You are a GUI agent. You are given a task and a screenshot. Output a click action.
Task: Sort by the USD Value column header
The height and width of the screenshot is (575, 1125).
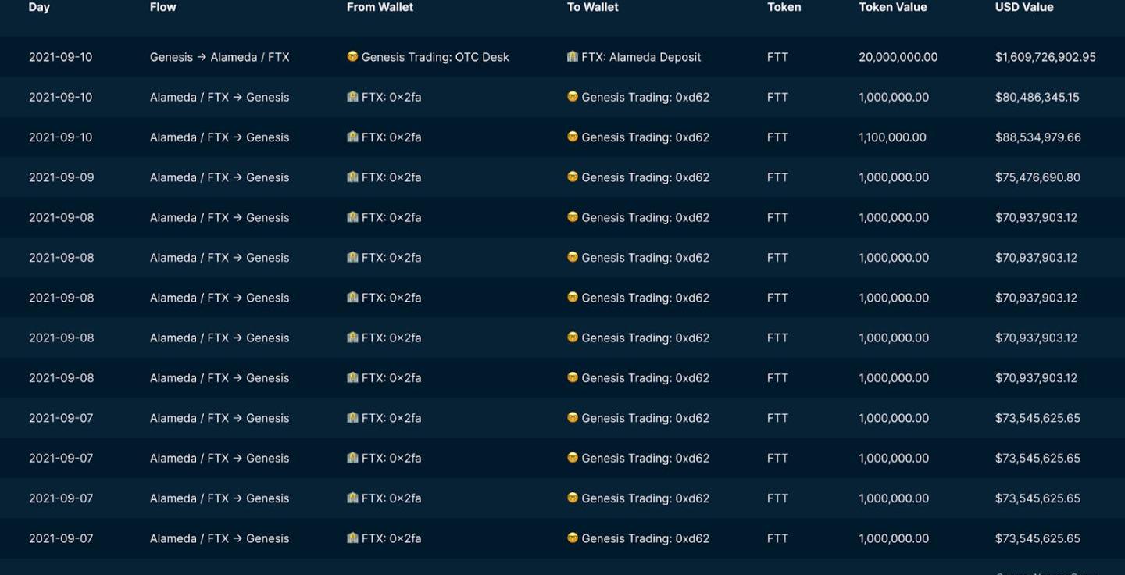click(x=1023, y=7)
